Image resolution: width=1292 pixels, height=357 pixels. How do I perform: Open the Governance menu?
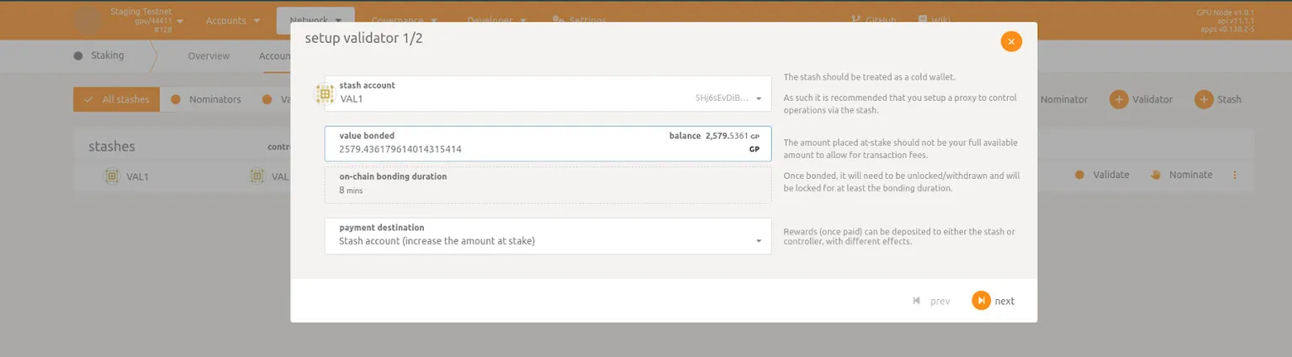click(x=405, y=20)
